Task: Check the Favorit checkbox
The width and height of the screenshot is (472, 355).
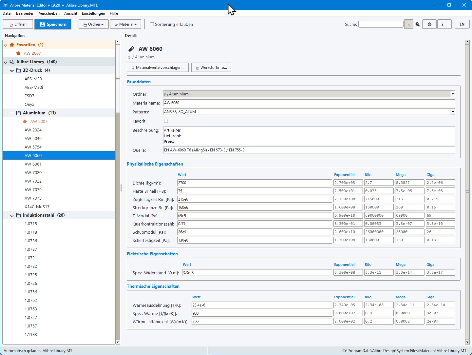Action: [x=166, y=121]
